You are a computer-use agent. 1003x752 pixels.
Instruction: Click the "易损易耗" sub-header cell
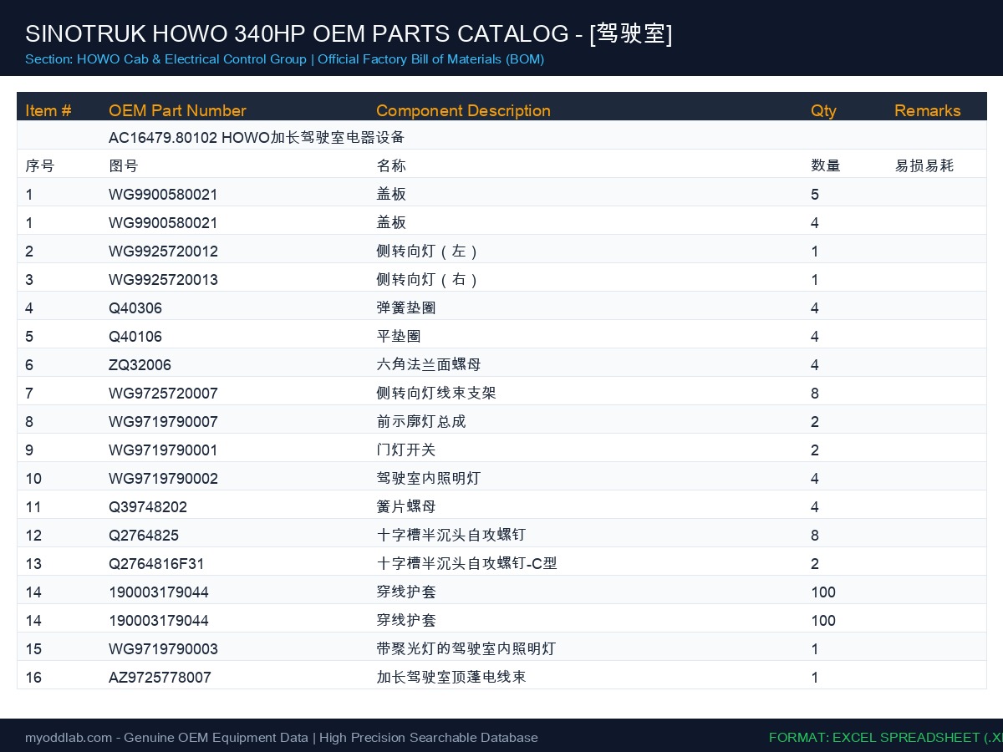[924, 165]
